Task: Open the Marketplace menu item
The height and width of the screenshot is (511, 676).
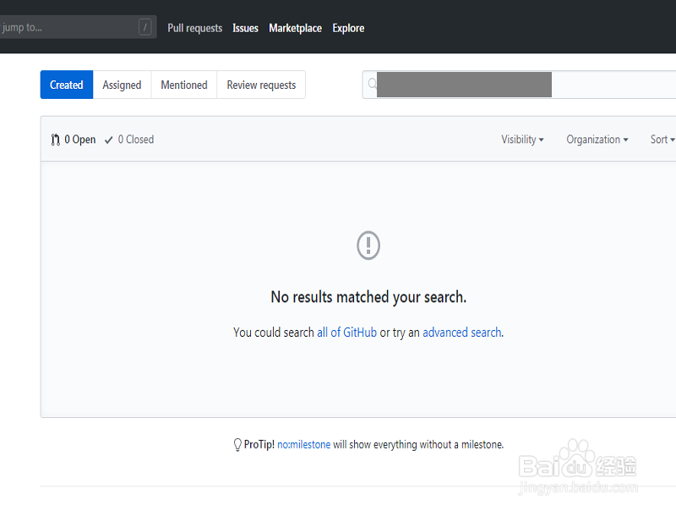Action: pos(295,27)
